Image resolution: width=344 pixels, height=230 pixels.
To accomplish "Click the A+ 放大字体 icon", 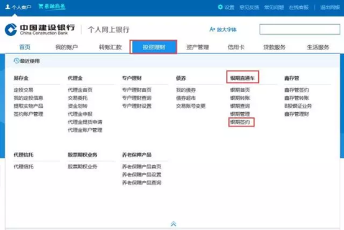I will coord(212,29).
